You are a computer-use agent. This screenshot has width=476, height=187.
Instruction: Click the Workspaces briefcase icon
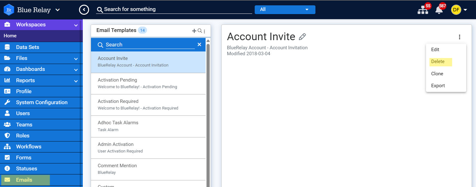tap(7, 24)
